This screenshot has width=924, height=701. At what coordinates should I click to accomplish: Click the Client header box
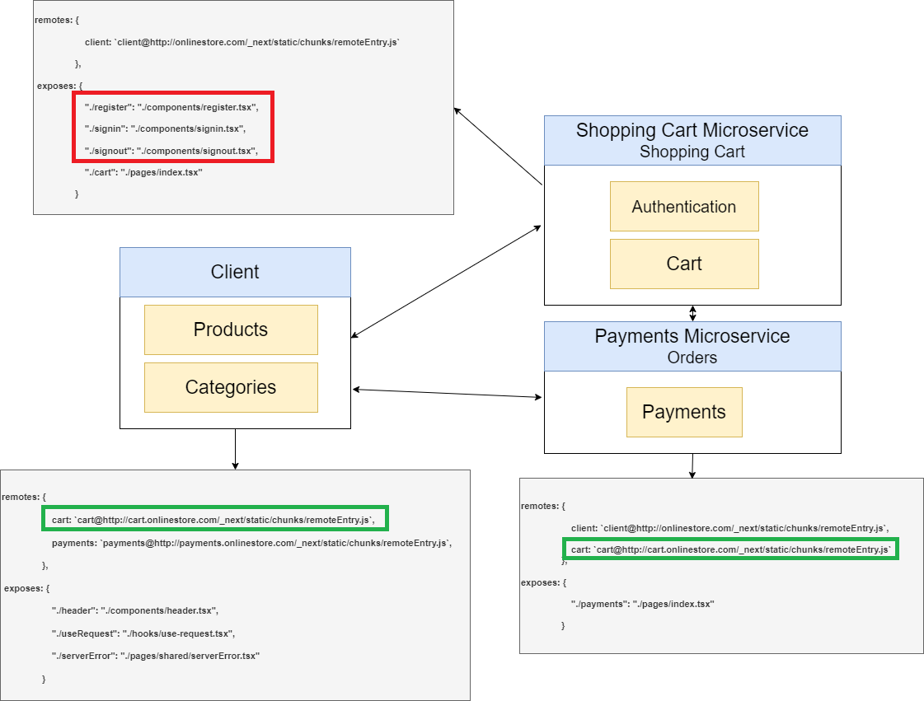click(235, 272)
